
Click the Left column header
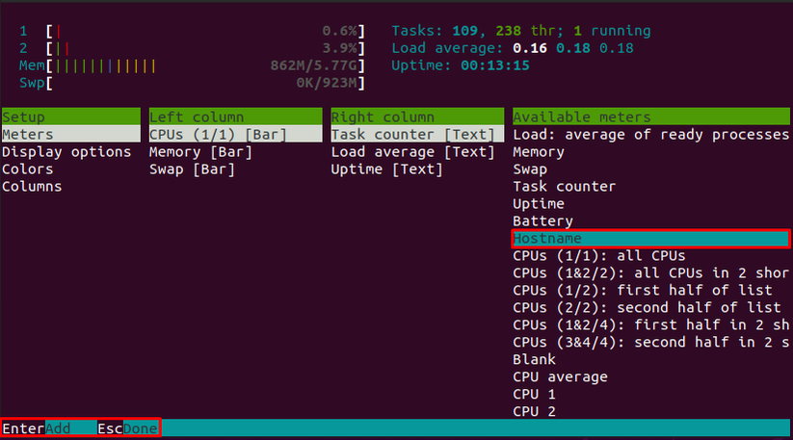[236, 116]
